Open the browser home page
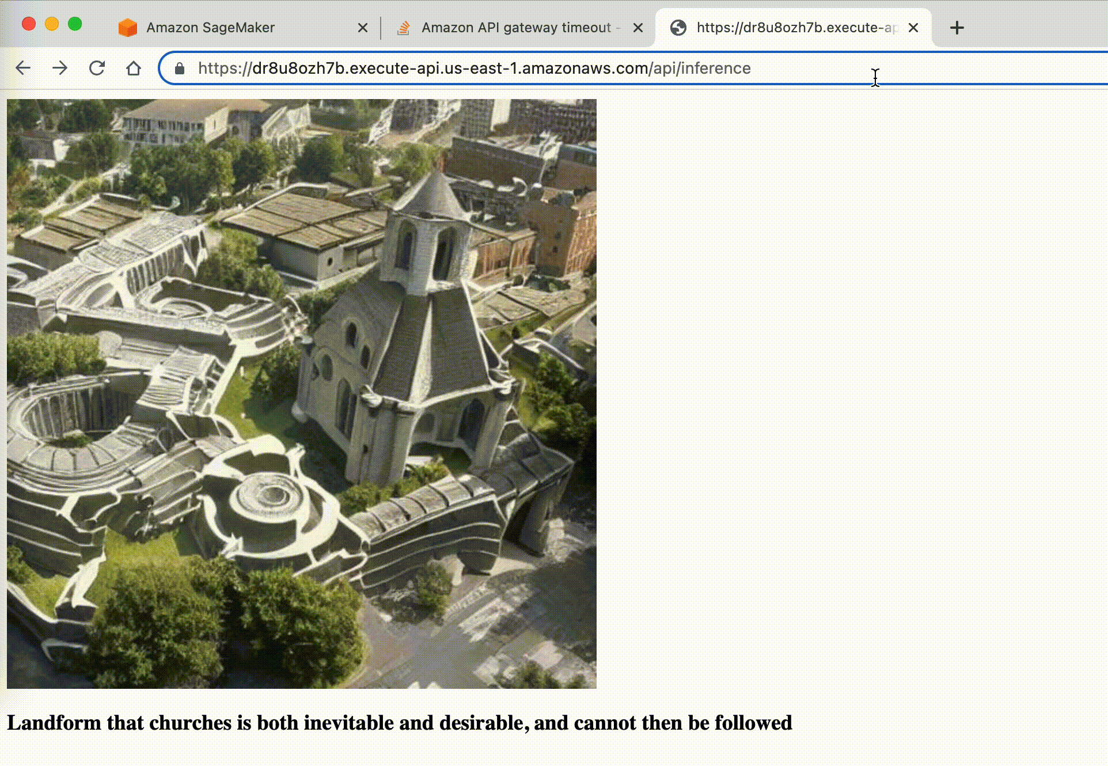 (x=134, y=68)
